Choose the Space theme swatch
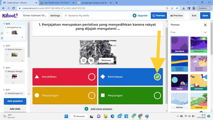Image resolution: width=213 pixels, height=120 pixels. coord(179,82)
